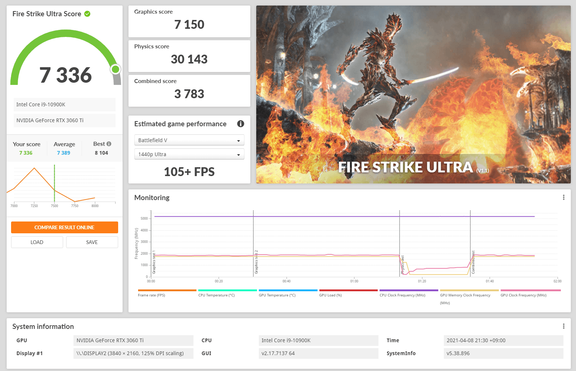This screenshot has width=576, height=371.
Task: Click the main score 7 336
Action: [x=66, y=75]
